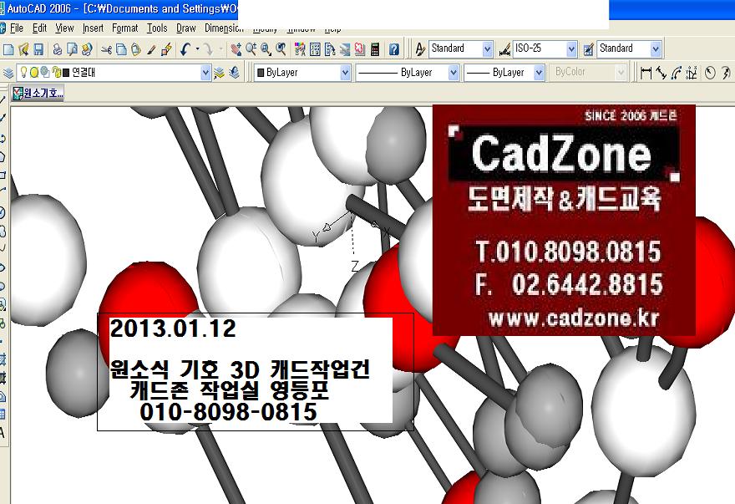The image size is (735, 504).
Task: Open Help with the question mark icon
Action: (x=394, y=49)
